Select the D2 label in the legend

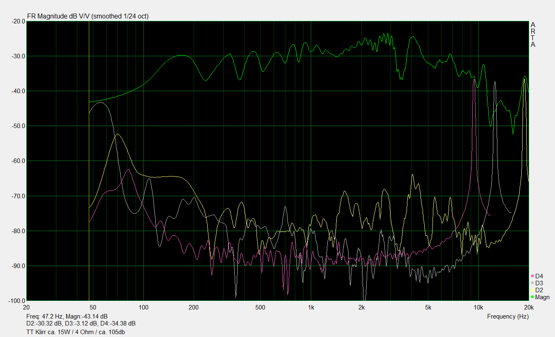click(539, 290)
